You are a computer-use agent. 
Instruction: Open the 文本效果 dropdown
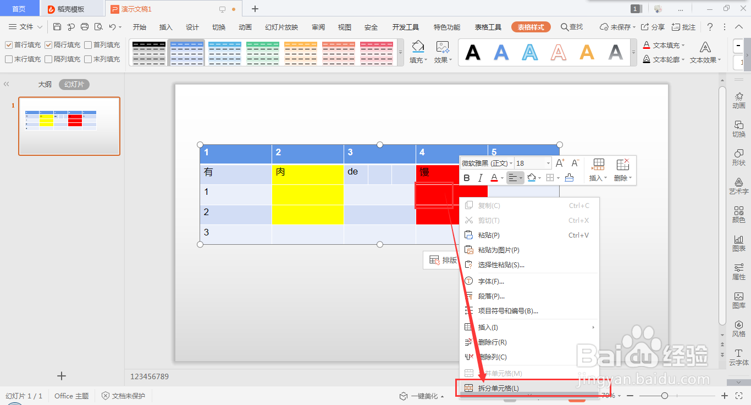point(705,60)
